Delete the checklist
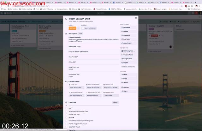This screenshot has width=202, height=131. [x=115, y=103]
